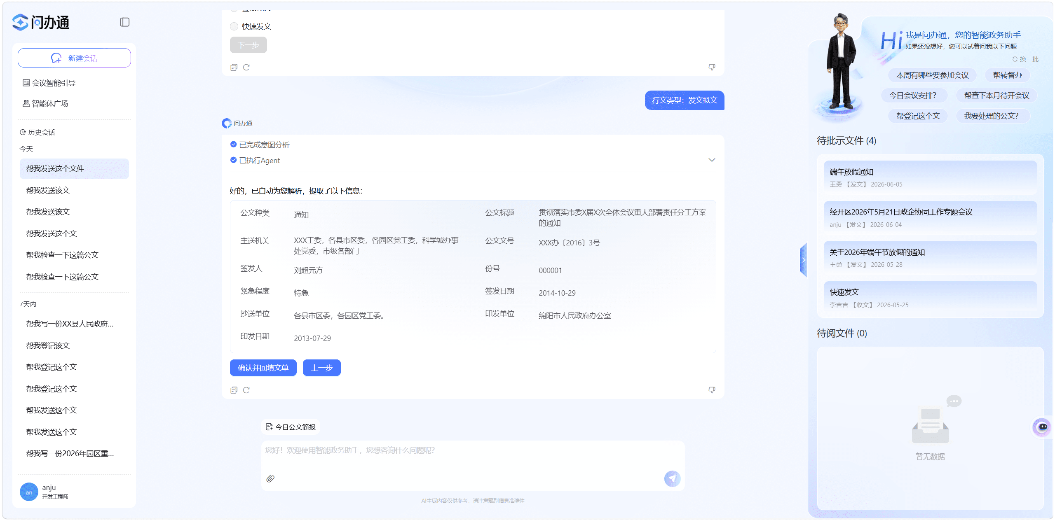Open 智能体广场 in the sidebar
The height and width of the screenshot is (520, 1055).
[45, 103]
